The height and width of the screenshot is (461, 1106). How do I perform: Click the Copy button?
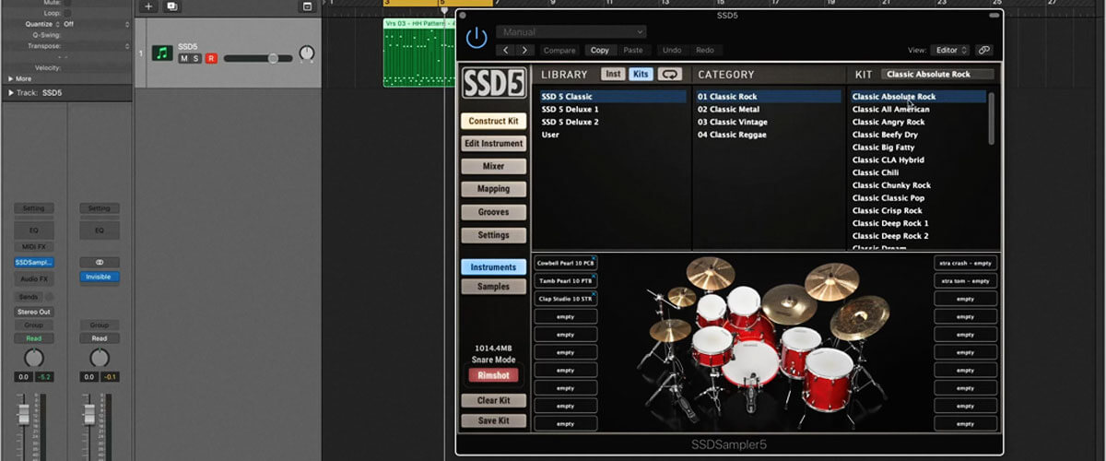point(600,50)
